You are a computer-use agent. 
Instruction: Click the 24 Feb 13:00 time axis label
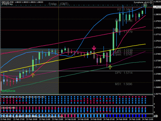(x=148, y=119)
